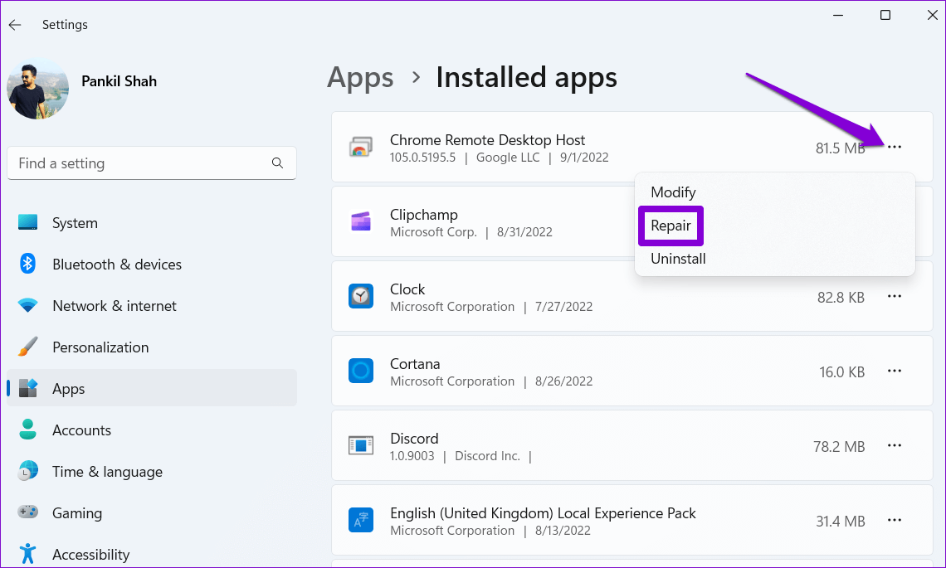Click the Cortana app name
Image resolution: width=946 pixels, height=568 pixels.
415,364
